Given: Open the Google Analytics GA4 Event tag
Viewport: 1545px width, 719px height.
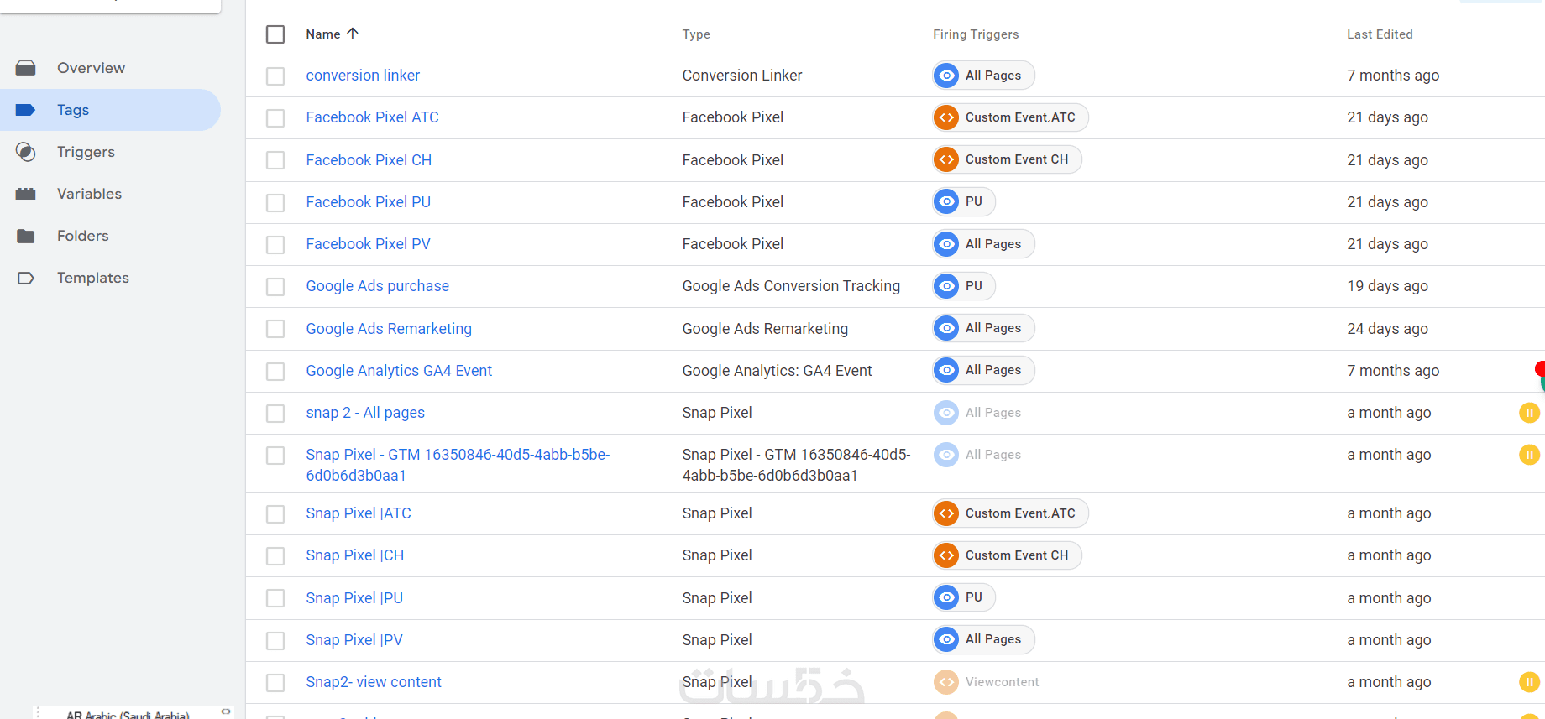Looking at the screenshot, I should (x=399, y=371).
